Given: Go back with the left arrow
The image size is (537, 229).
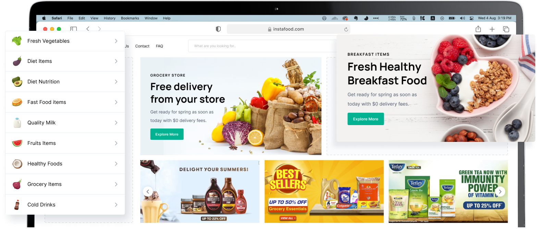Looking at the screenshot, I should tap(88, 29).
